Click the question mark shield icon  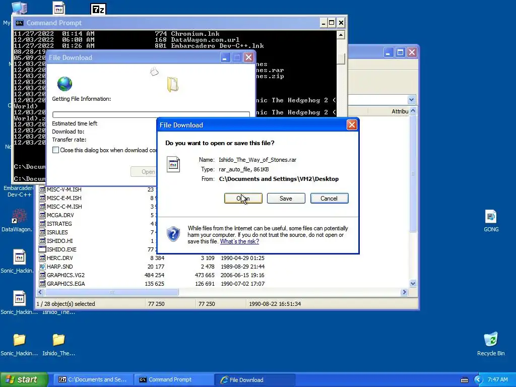(x=173, y=234)
